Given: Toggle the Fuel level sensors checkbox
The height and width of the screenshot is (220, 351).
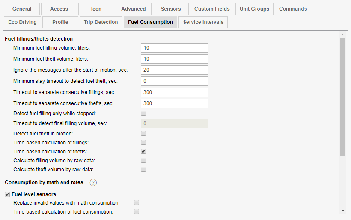Looking at the screenshot, I should tap(7, 194).
